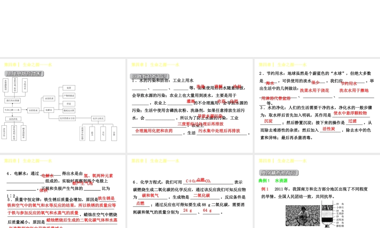
Task: Select the 产物的验证 mind map box
Action: click(x=69, y=95)
